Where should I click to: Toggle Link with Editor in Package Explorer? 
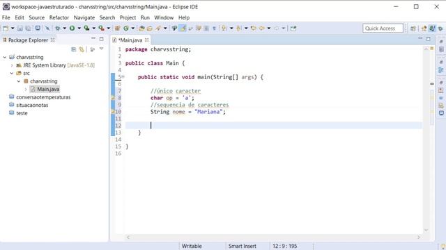82,49
